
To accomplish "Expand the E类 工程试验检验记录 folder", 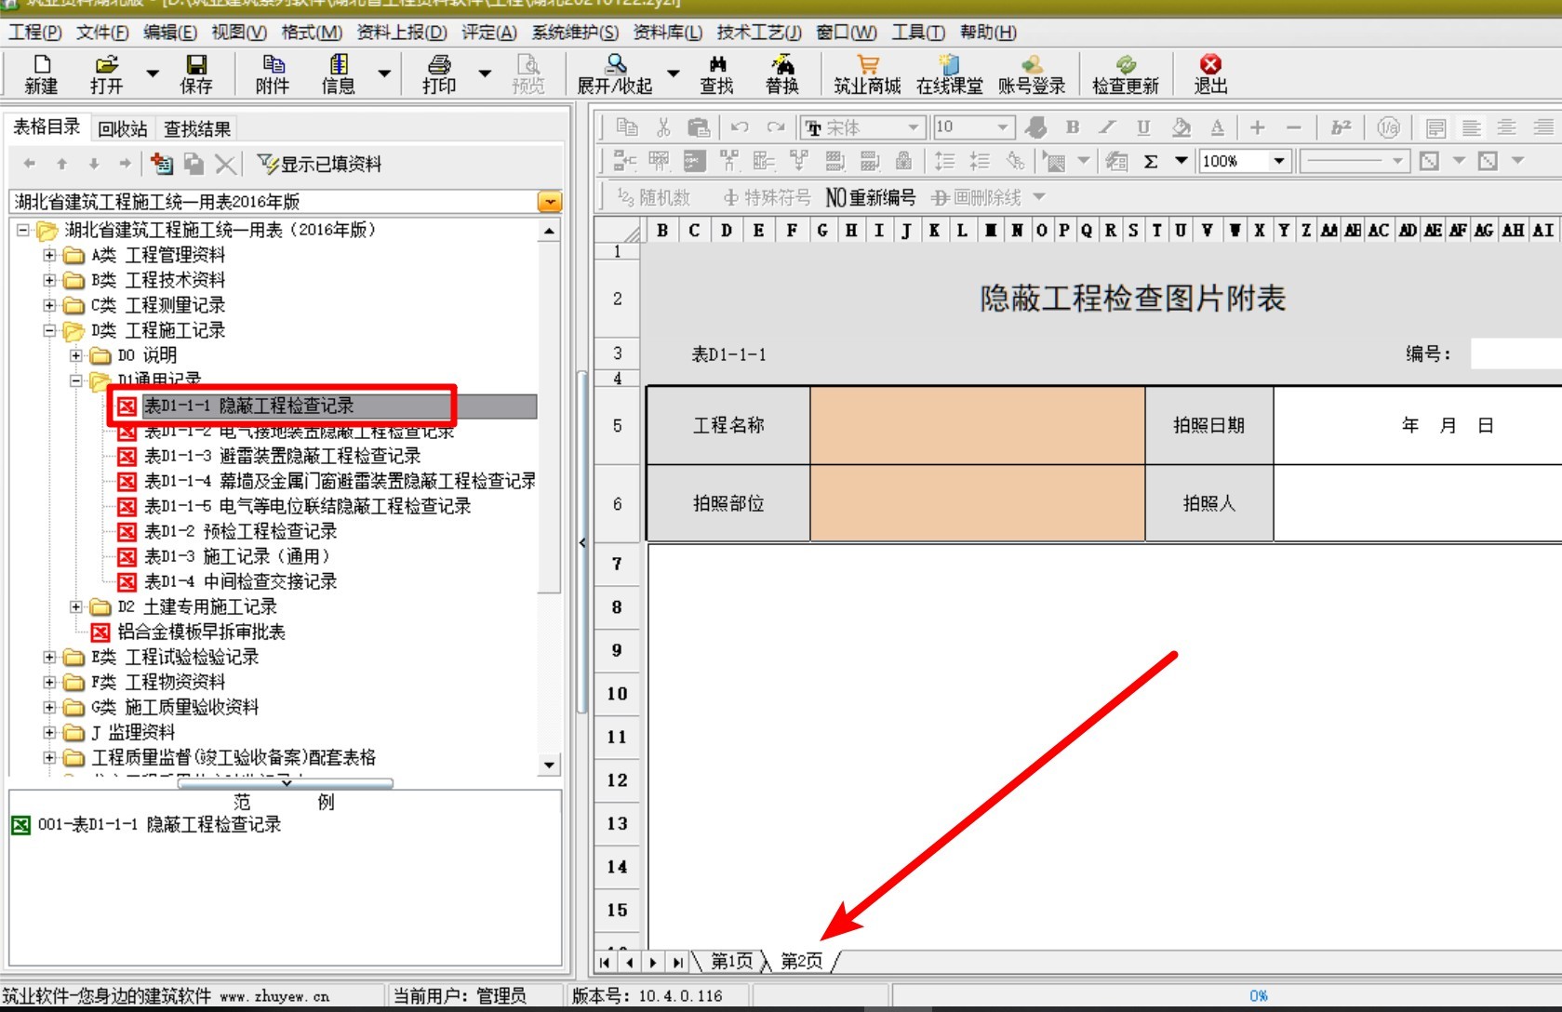I will [x=49, y=657].
